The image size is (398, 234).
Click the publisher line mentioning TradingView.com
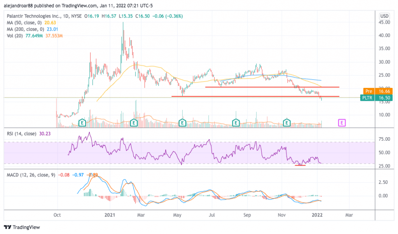click(78, 5)
